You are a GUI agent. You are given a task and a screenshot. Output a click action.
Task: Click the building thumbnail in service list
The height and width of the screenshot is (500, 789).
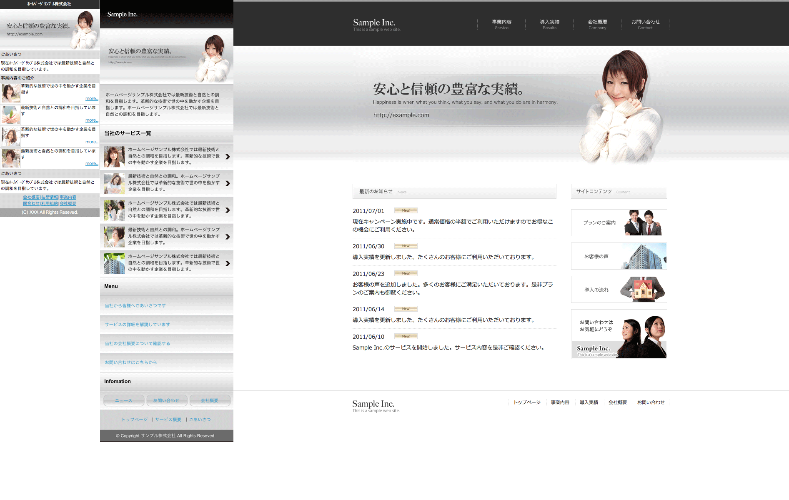click(114, 263)
